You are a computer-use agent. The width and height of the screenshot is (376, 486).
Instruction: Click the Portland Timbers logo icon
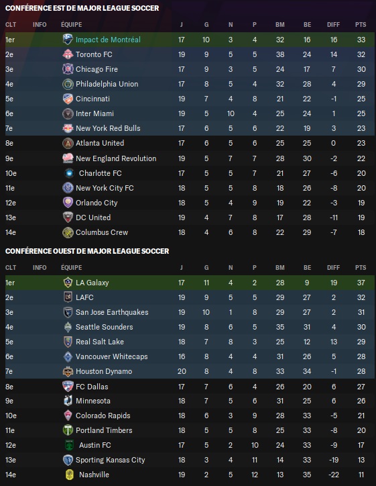pyautogui.click(x=68, y=430)
